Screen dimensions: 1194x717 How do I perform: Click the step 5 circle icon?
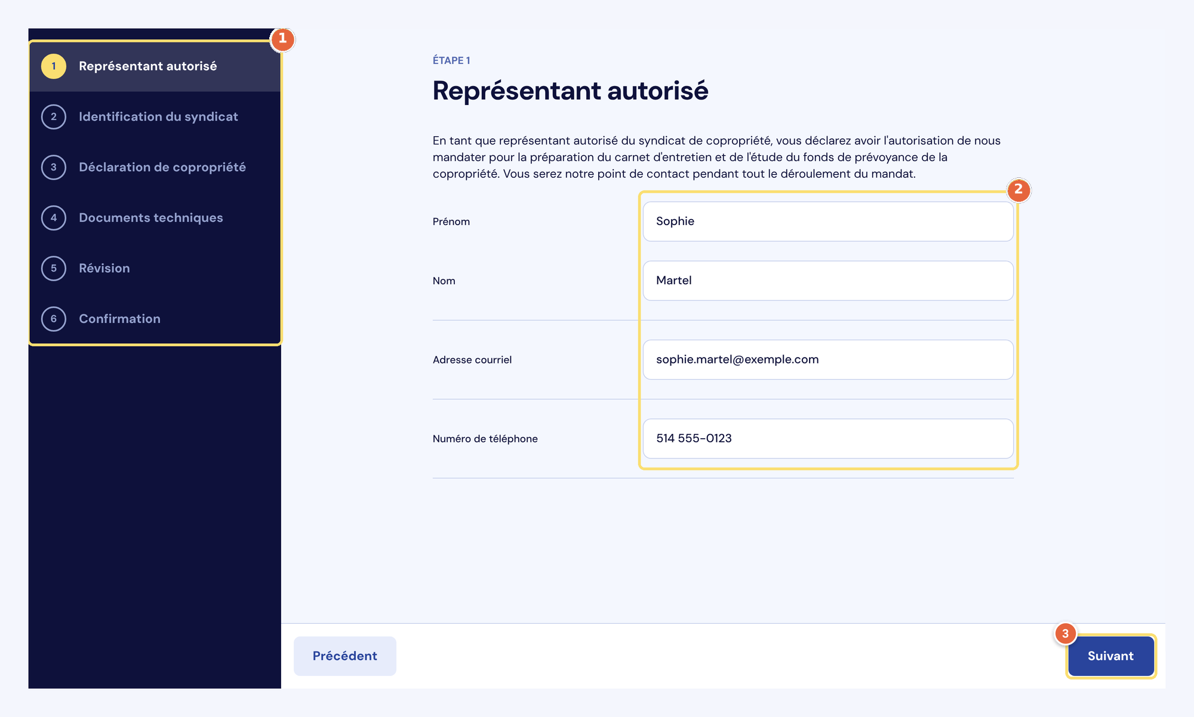(x=54, y=269)
